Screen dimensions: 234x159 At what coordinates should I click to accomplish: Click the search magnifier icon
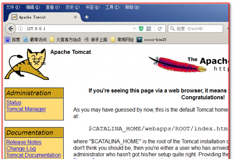tap(172, 28)
